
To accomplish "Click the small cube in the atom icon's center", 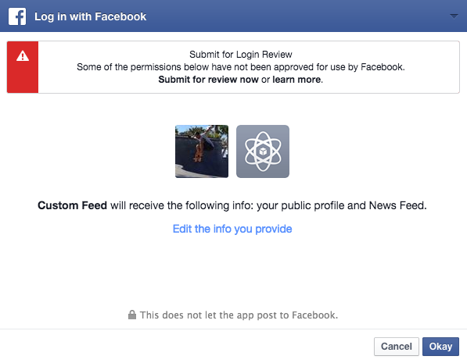I will (x=263, y=151).
